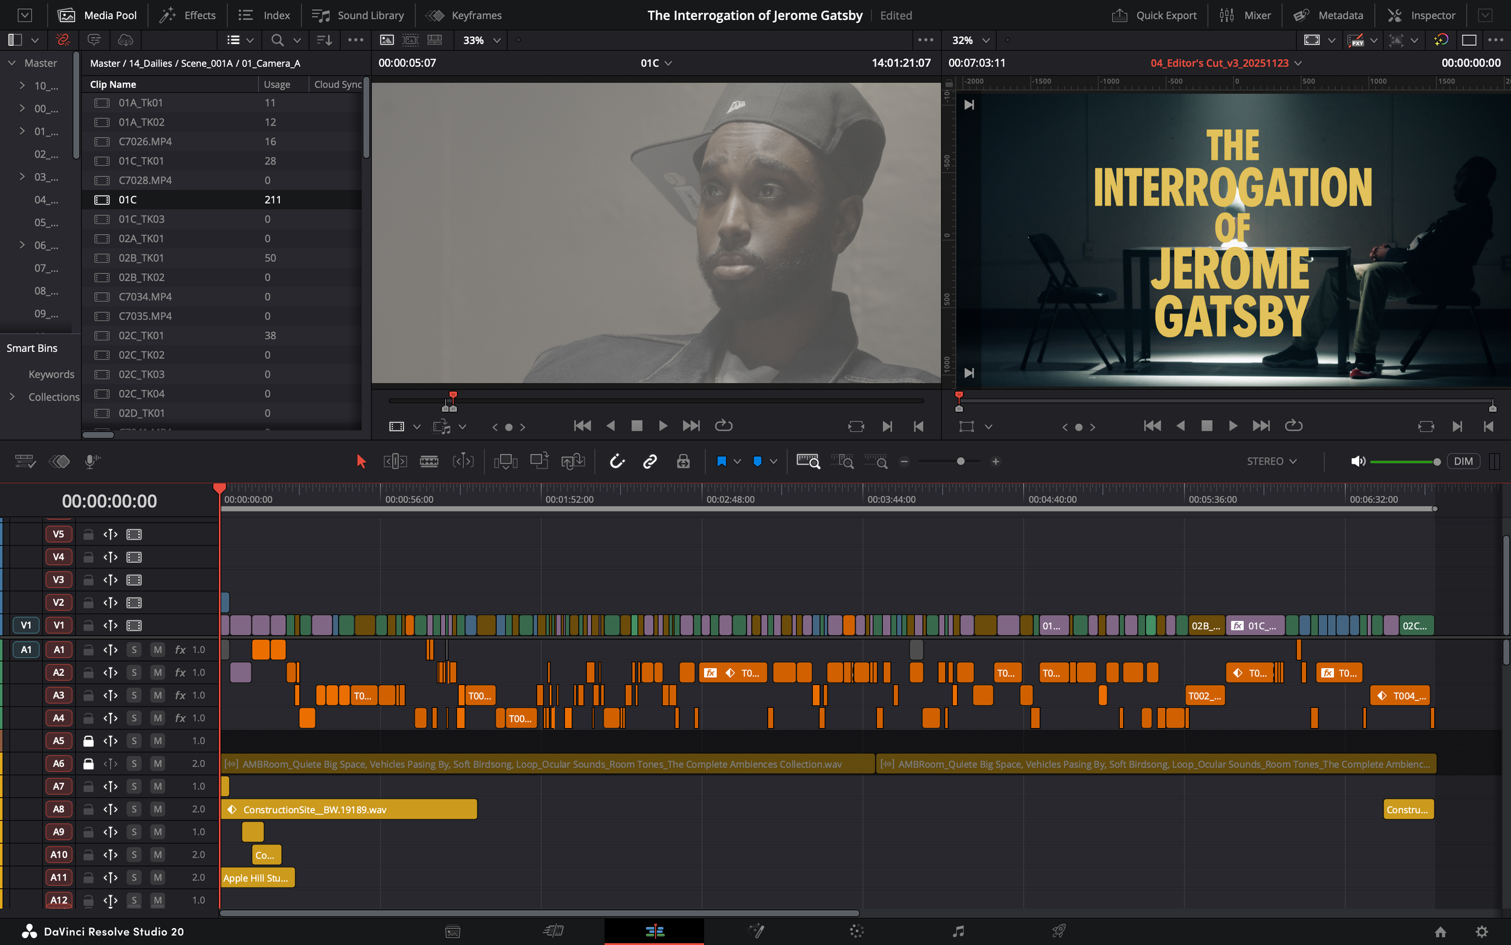
Task: Enable snapping with the magnet icon
Action: [617, 461]
